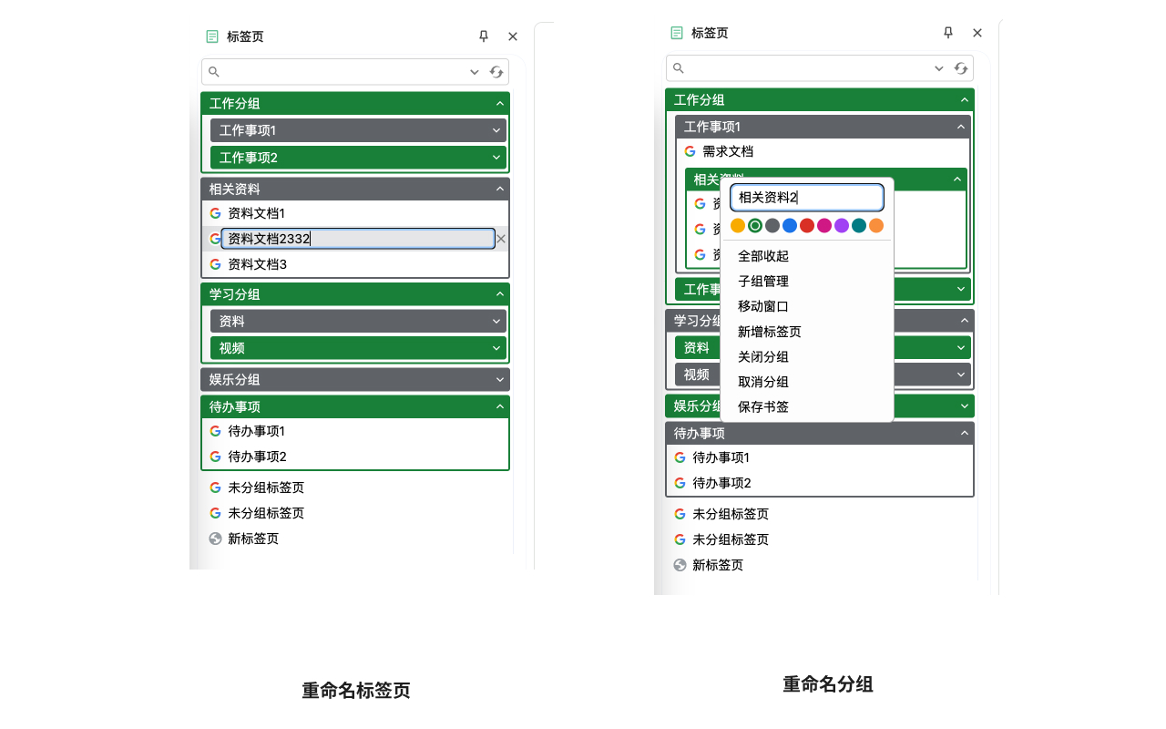1166x729 pixels.
Task: Clear the 资料文档2332 field with the × icon
Action: tap(501, 238)
